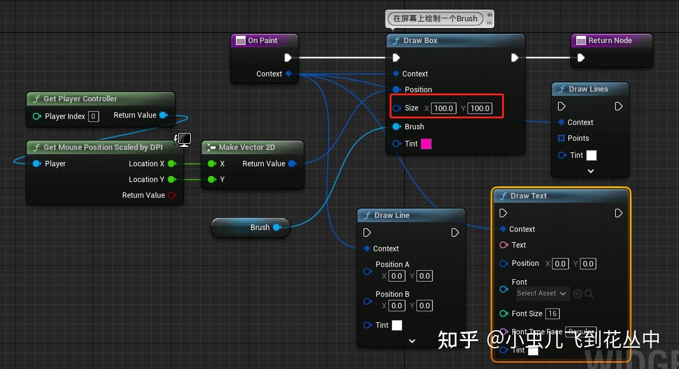679x369 pixels.
Task: Click Draw Text Text input pin
Action: (x=503, y=245)
